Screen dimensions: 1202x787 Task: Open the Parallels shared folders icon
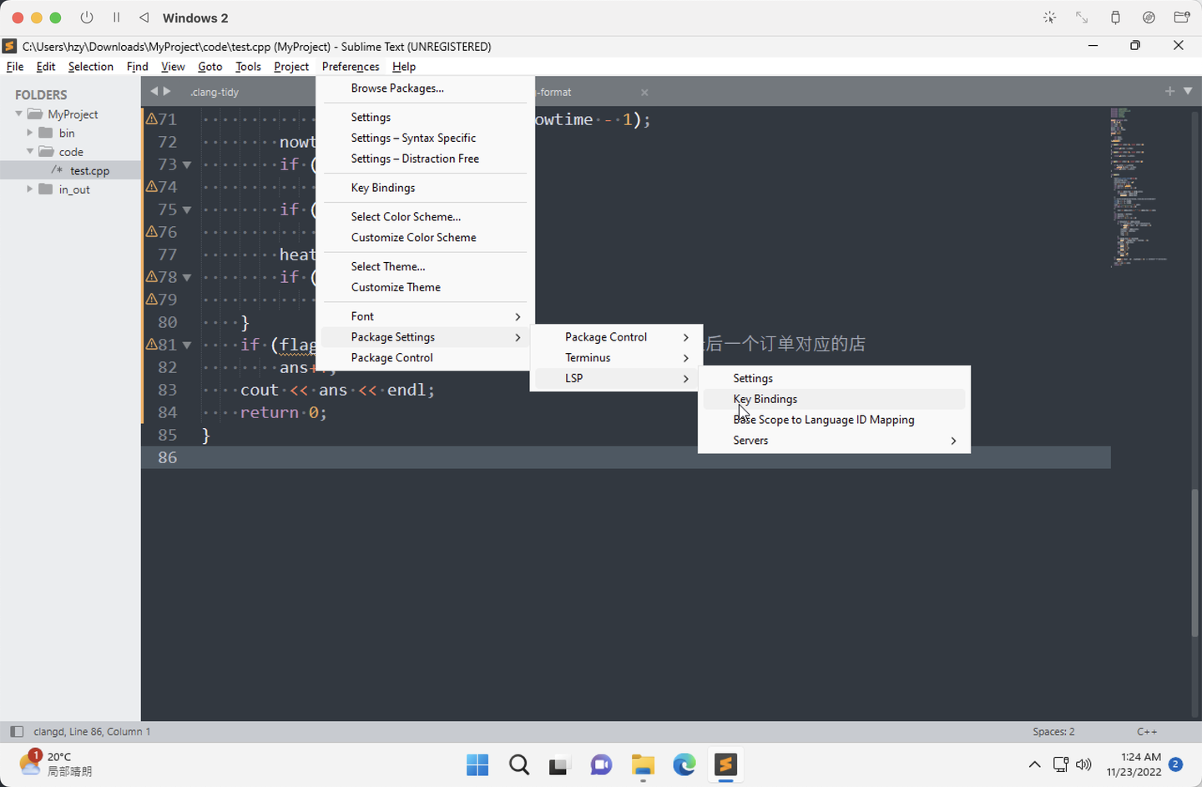pyautogui.click(x=1182, y=18)
